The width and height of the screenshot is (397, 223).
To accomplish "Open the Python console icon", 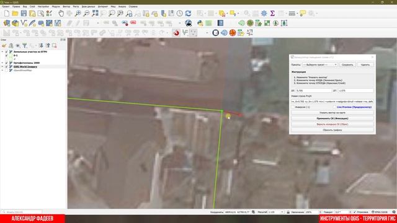I will 200,24.
